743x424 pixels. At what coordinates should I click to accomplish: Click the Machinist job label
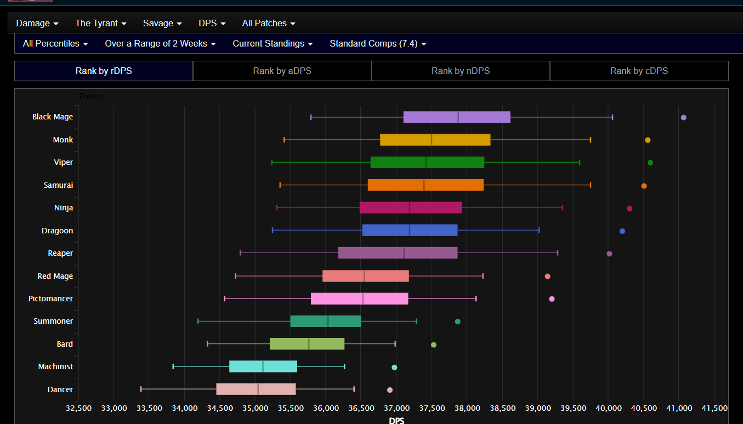(55, 366)
